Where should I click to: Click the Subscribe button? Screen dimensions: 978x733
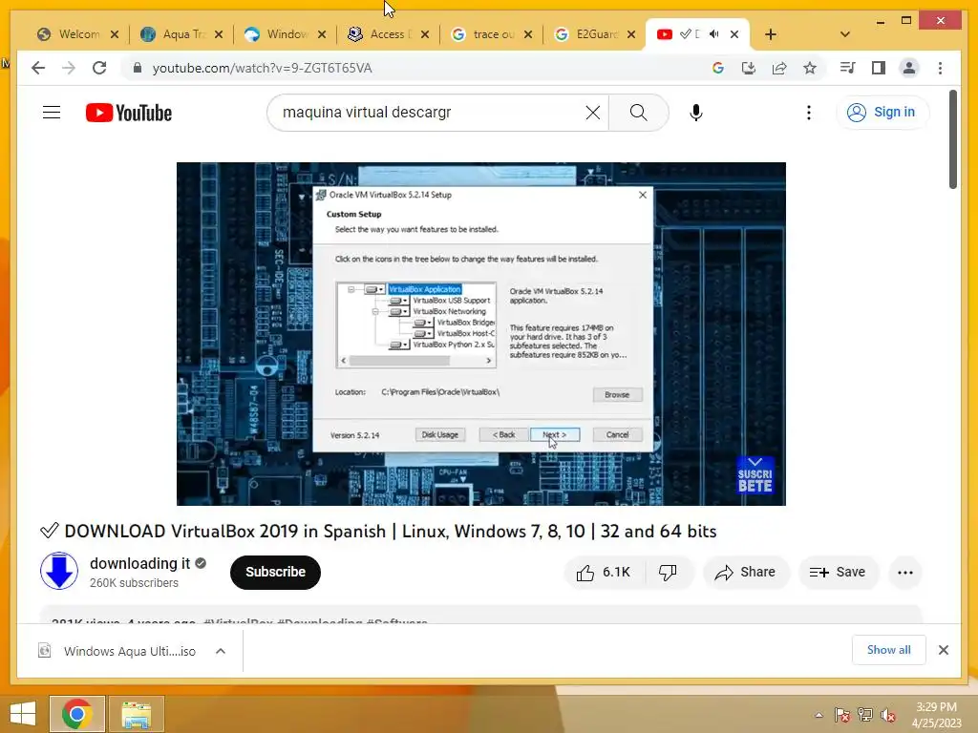[x=275, y=573]
